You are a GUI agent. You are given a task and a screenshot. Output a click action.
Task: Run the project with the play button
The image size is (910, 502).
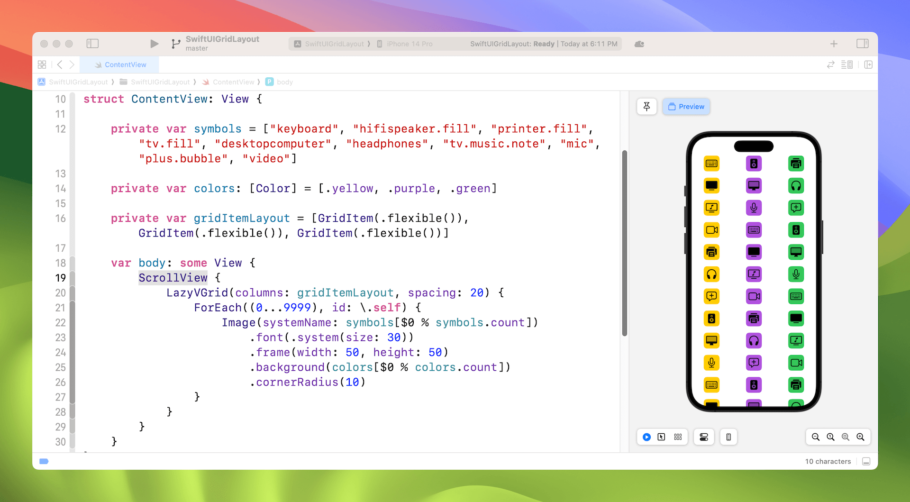pos(154,44)
